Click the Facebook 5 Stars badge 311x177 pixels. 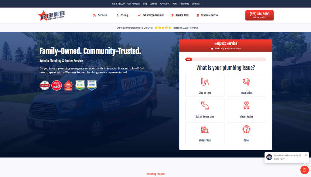tap(92, 85)
